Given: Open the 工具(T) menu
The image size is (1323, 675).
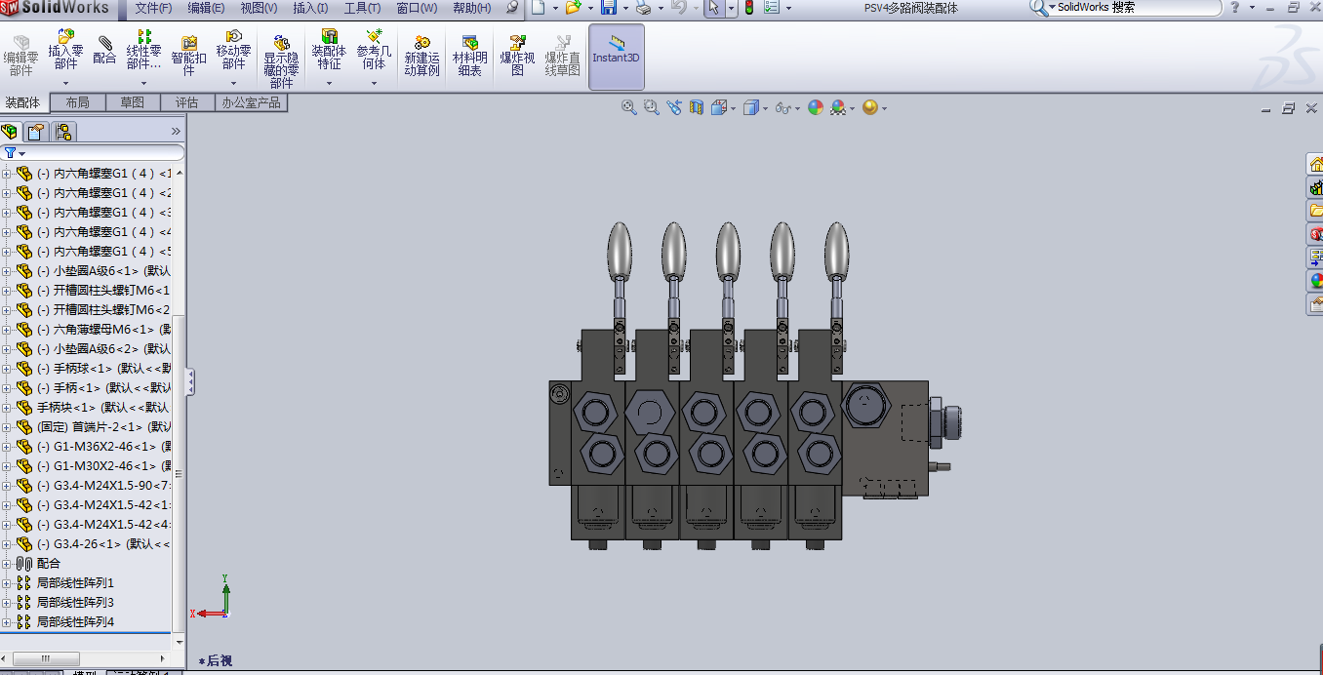Looking at the screenshot, I should (x=363, y=8).
